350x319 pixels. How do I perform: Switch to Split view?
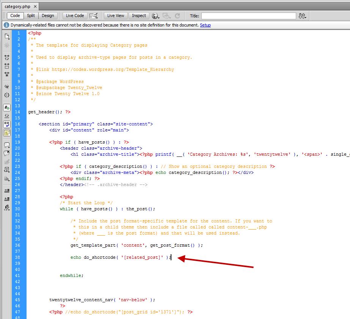coord(31,16)
